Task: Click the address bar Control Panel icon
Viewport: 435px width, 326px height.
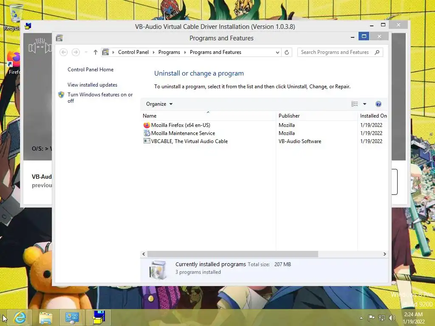Action: click(x=106, y=52)
